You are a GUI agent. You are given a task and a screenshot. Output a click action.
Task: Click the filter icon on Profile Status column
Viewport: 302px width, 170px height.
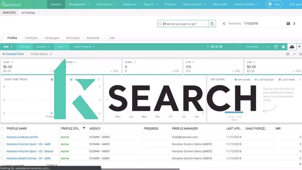click(84, 128)
